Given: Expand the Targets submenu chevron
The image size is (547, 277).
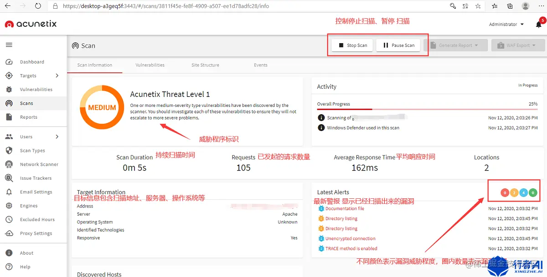Looking at the screenshot, I should coord(57,76).
